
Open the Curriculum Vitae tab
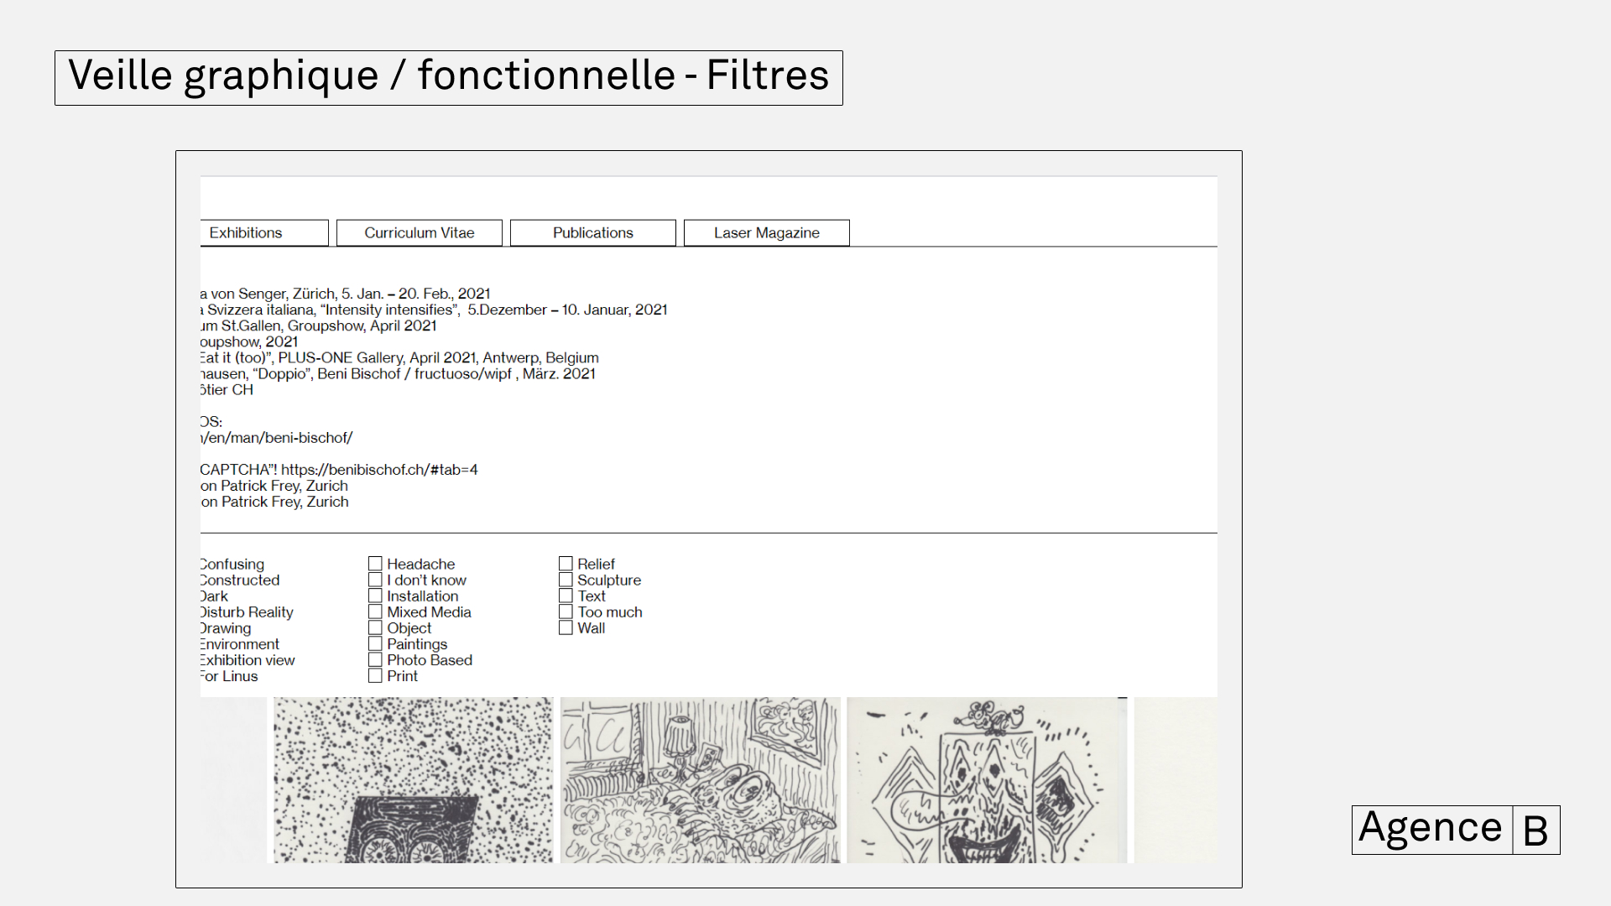click(419, 232)
